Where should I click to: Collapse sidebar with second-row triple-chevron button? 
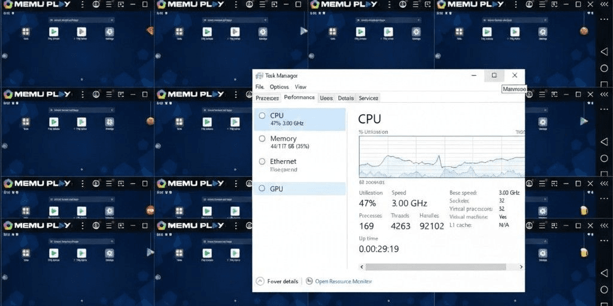point(604,94)
